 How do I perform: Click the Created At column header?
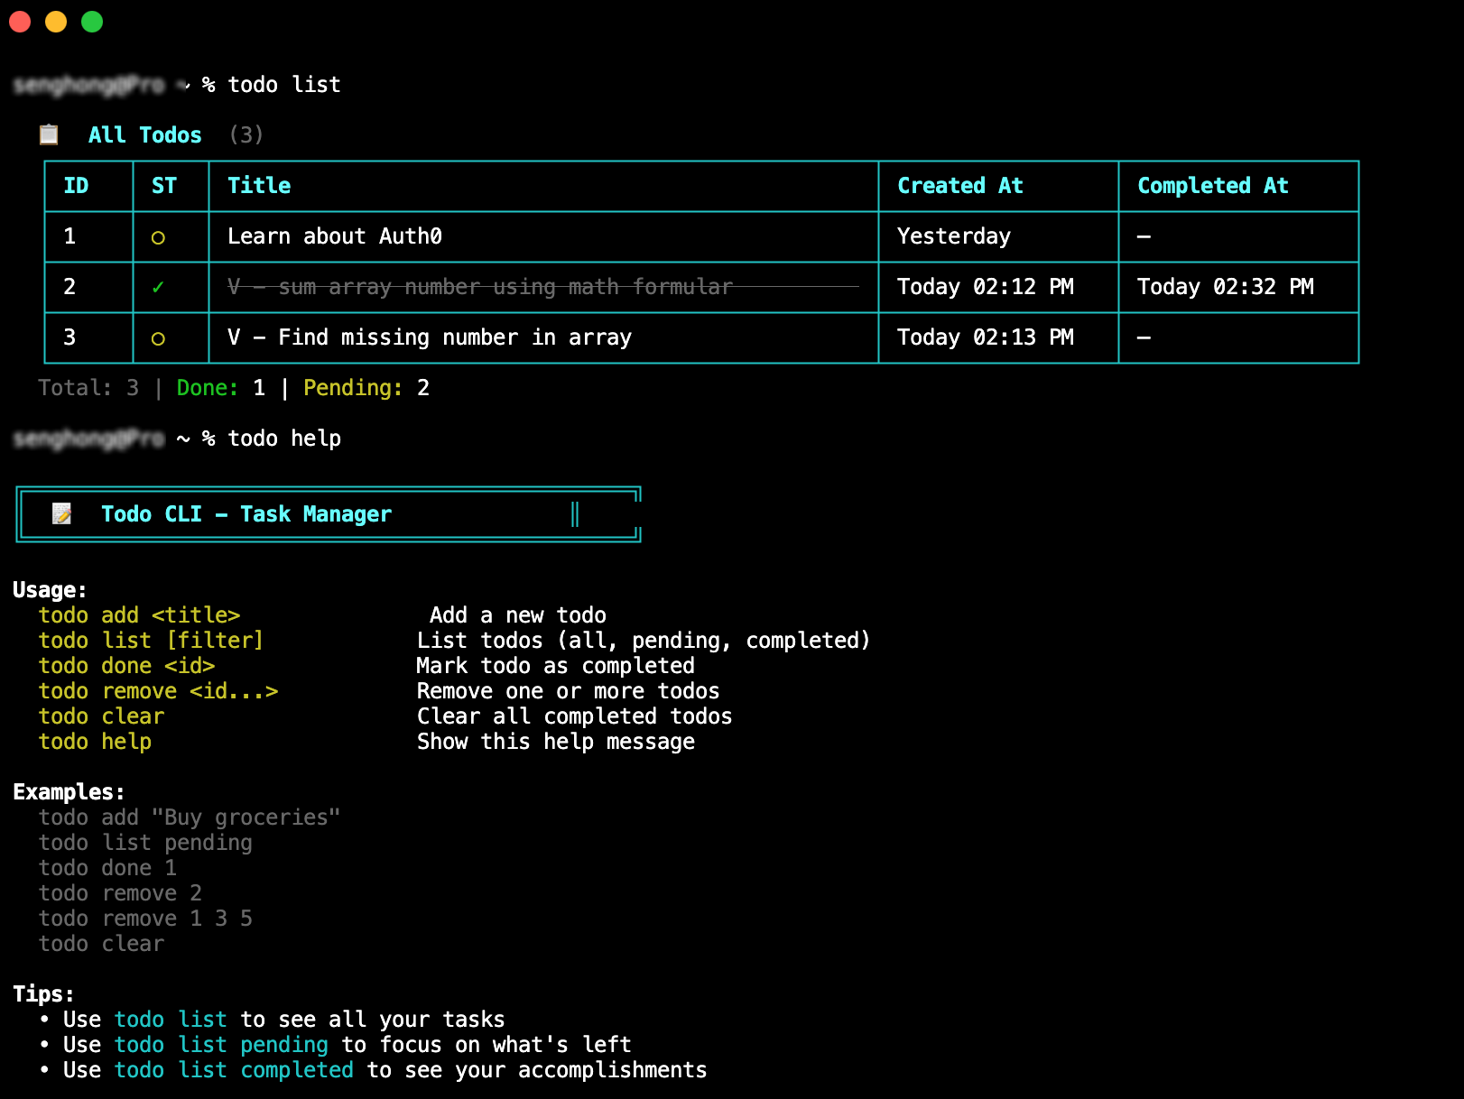[x=959, y=186]
